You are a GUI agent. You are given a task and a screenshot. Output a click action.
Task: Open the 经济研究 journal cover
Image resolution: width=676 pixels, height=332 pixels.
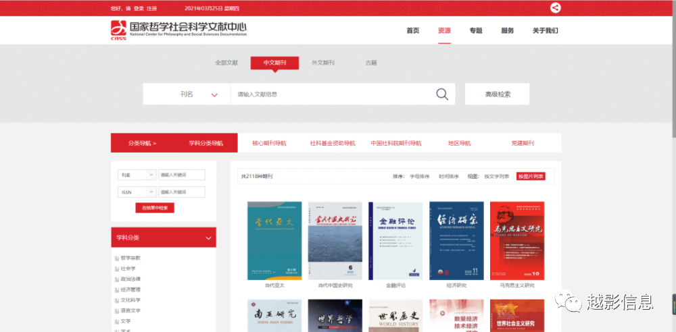456,241
